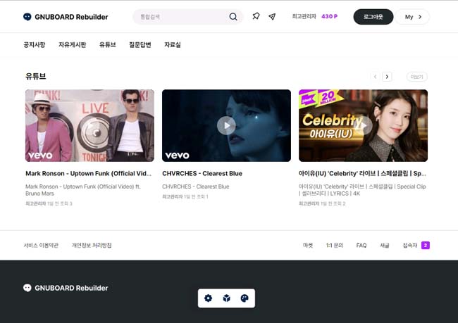Click the search magnifier icon
Viewport: 458px width, 323px height.
click(x=233, y=17)
